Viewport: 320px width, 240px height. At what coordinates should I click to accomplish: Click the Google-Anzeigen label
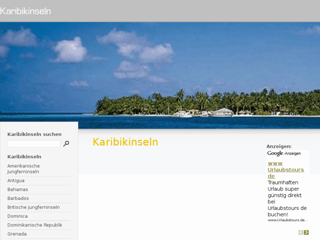(284, 153)
